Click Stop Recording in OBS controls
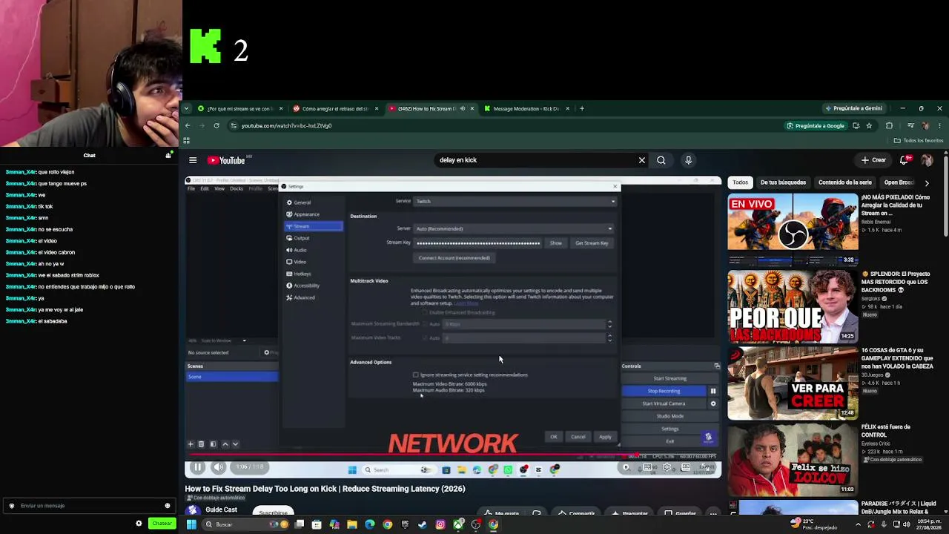The height and width of the screenshot is (534, 949). pos(664,391)
